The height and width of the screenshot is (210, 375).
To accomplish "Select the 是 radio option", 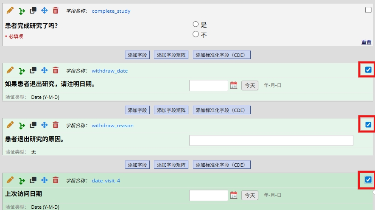I will tap(196, 24).
